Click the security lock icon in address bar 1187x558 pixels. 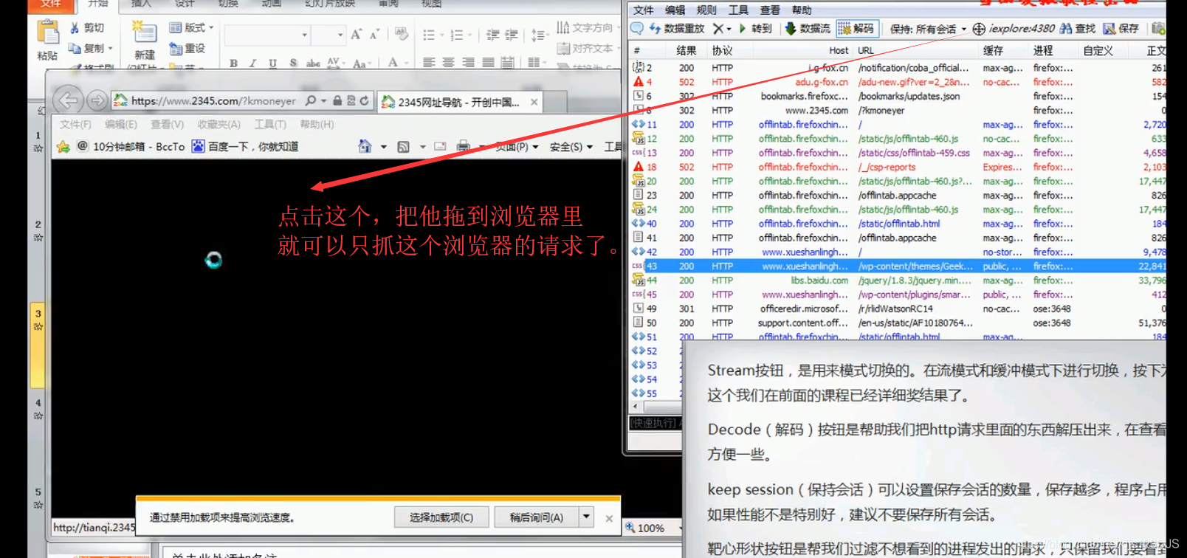[x=337, y=100]
